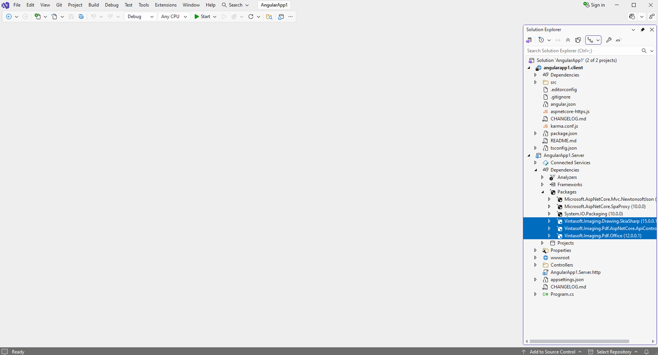
Task: Click the Navigate Backward arrow icon
Action: (x=9, y=17)
